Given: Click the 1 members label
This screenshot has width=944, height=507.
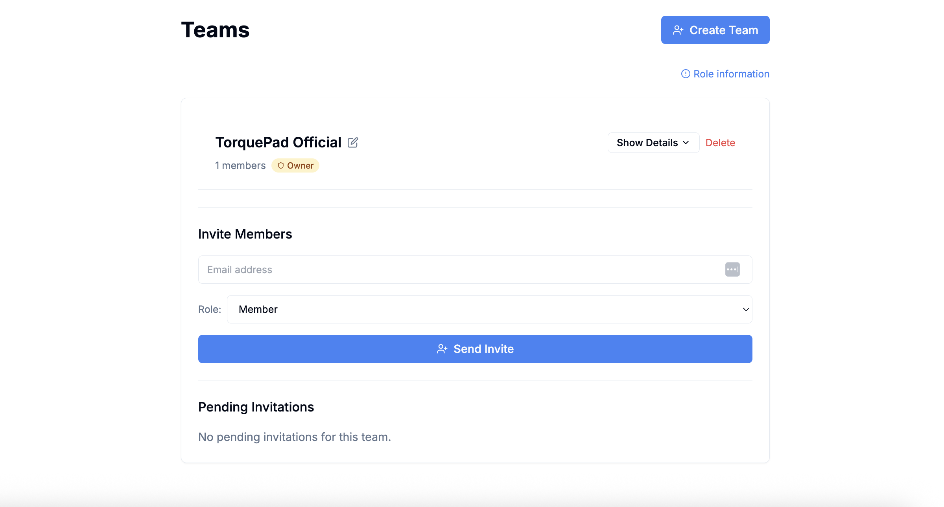Looking at the screenshot, I should coord(240,165).
